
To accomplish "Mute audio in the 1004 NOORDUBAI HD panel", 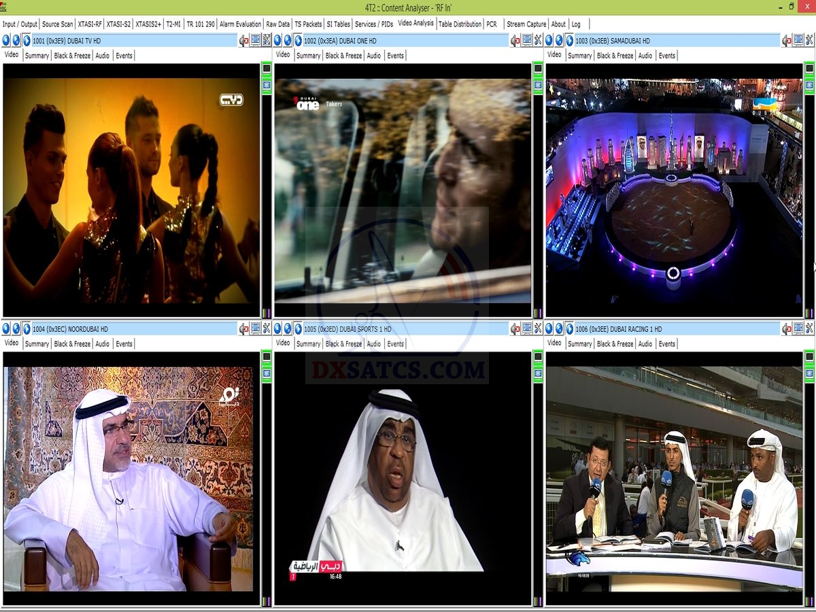I will (244, 329).
